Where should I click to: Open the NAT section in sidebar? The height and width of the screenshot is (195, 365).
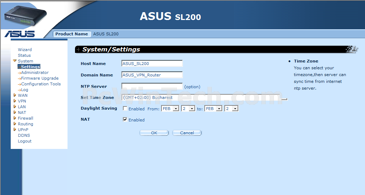(x=22, y=112)
